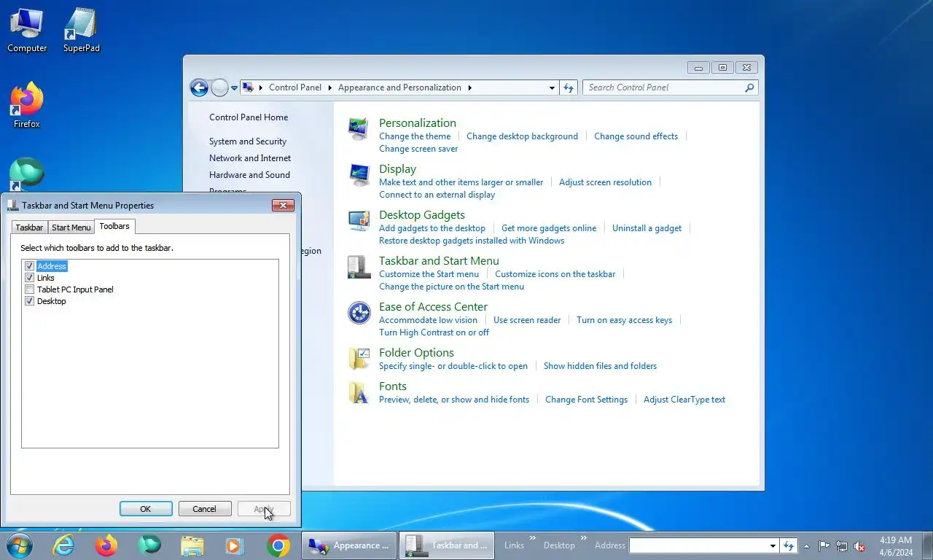Click the taskbar Address input field

[698, 545]
